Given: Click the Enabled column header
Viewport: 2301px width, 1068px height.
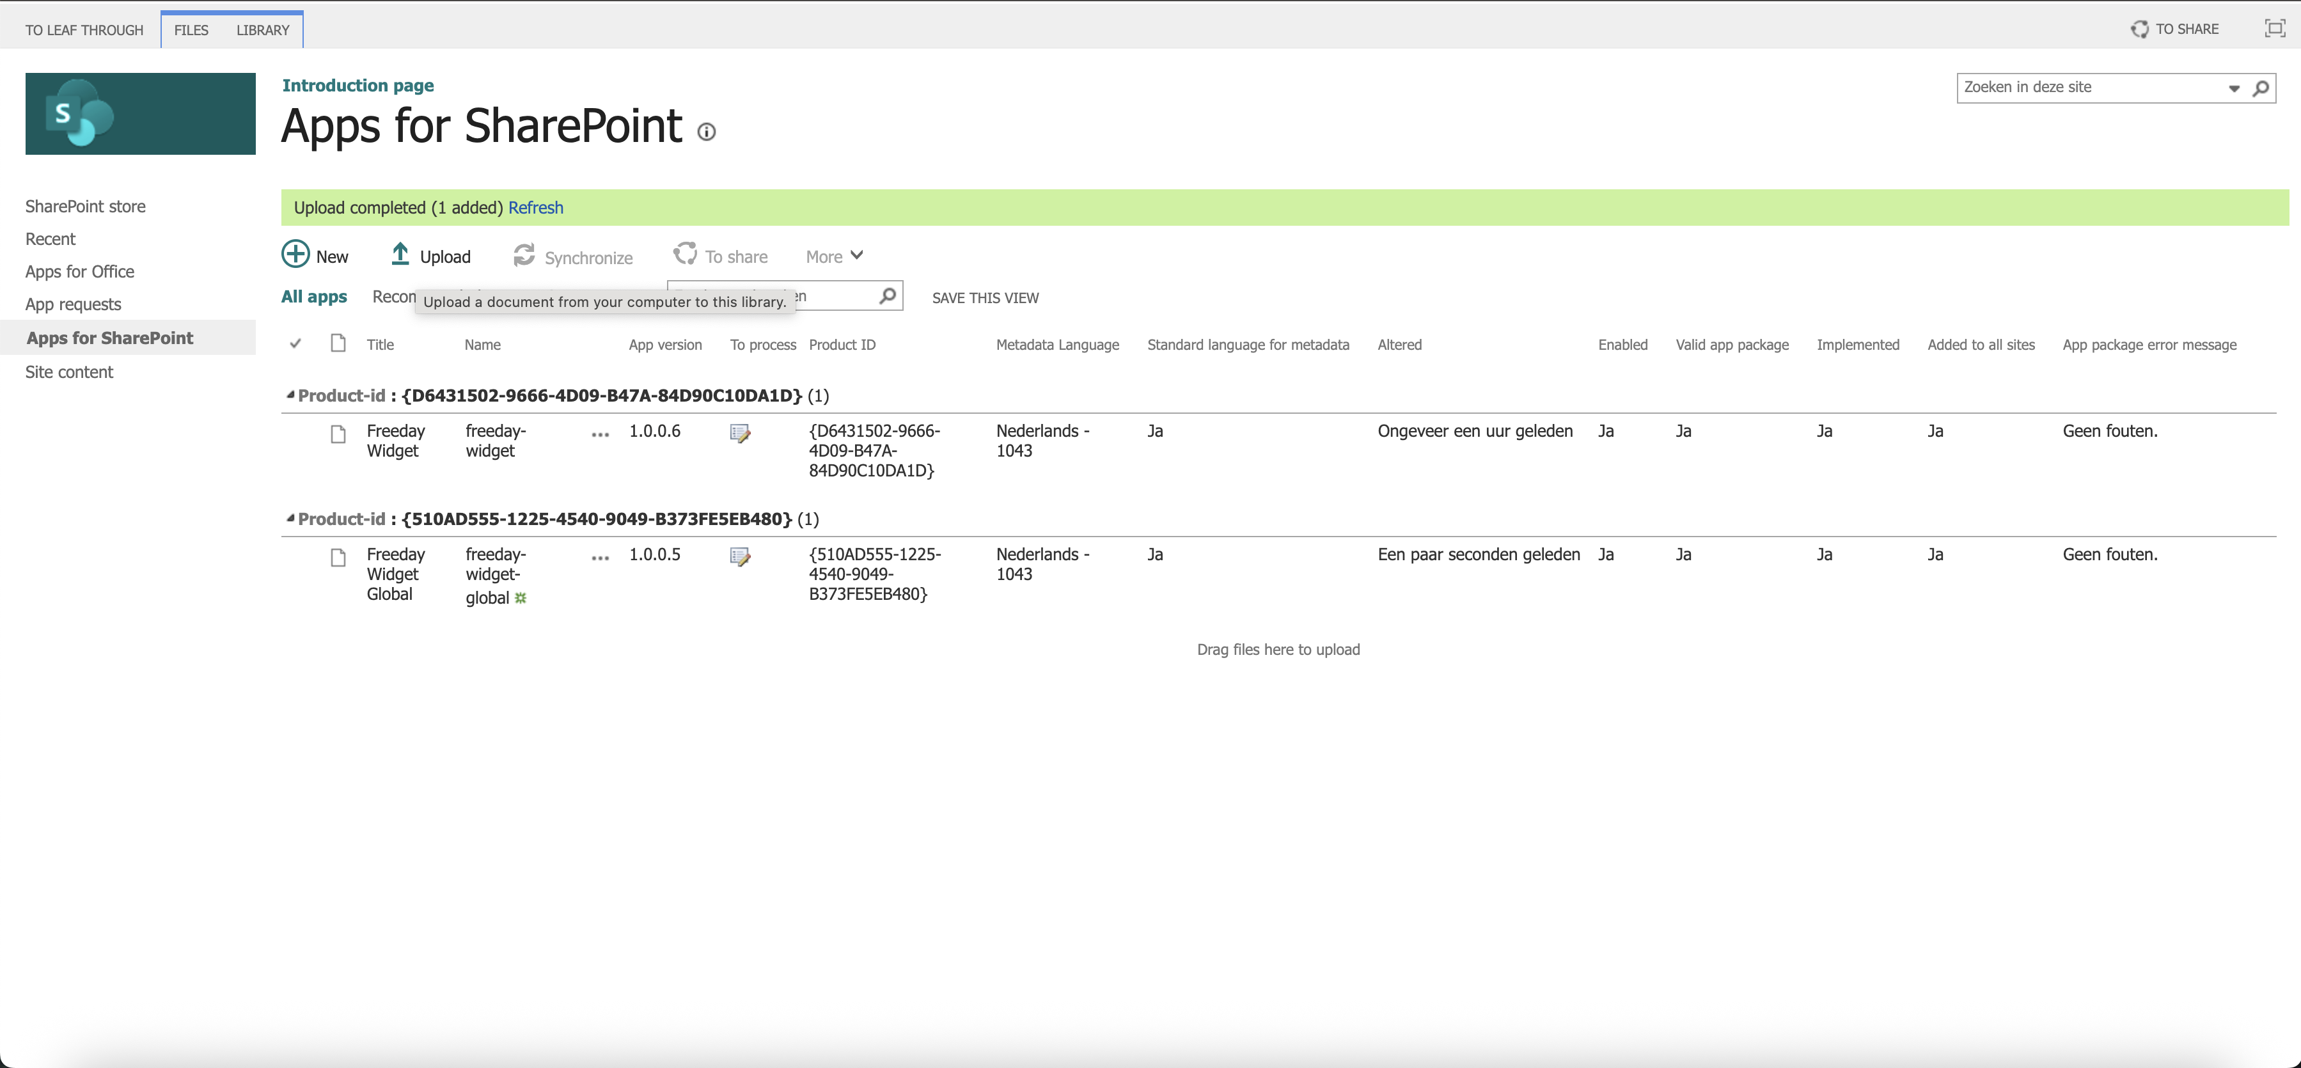Looking at the screenshot, I should (x=1623, y=345).
